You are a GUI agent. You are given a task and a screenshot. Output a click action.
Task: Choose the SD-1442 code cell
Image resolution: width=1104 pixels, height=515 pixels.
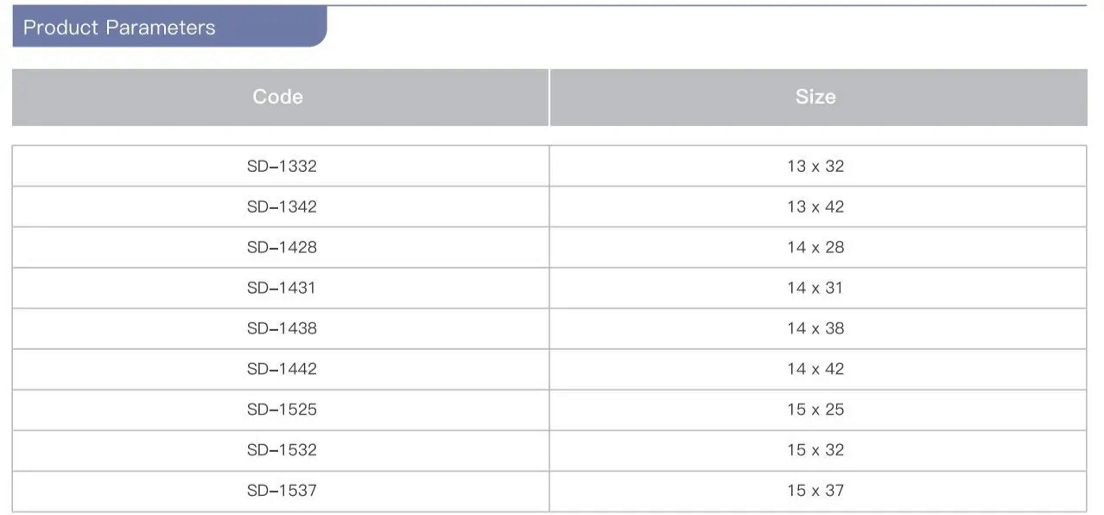point(282,369)
